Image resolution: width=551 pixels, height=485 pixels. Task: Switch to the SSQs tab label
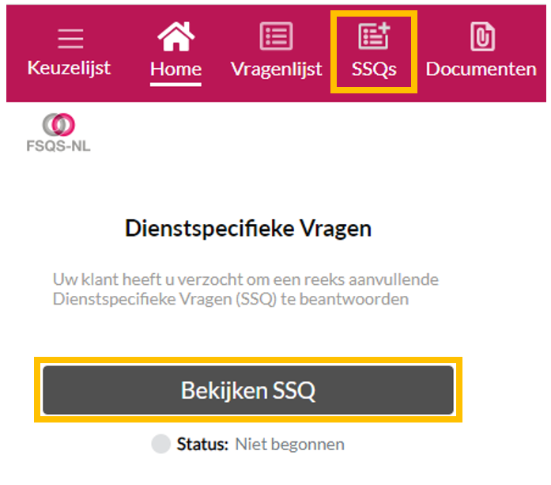(x=374, y=69)
